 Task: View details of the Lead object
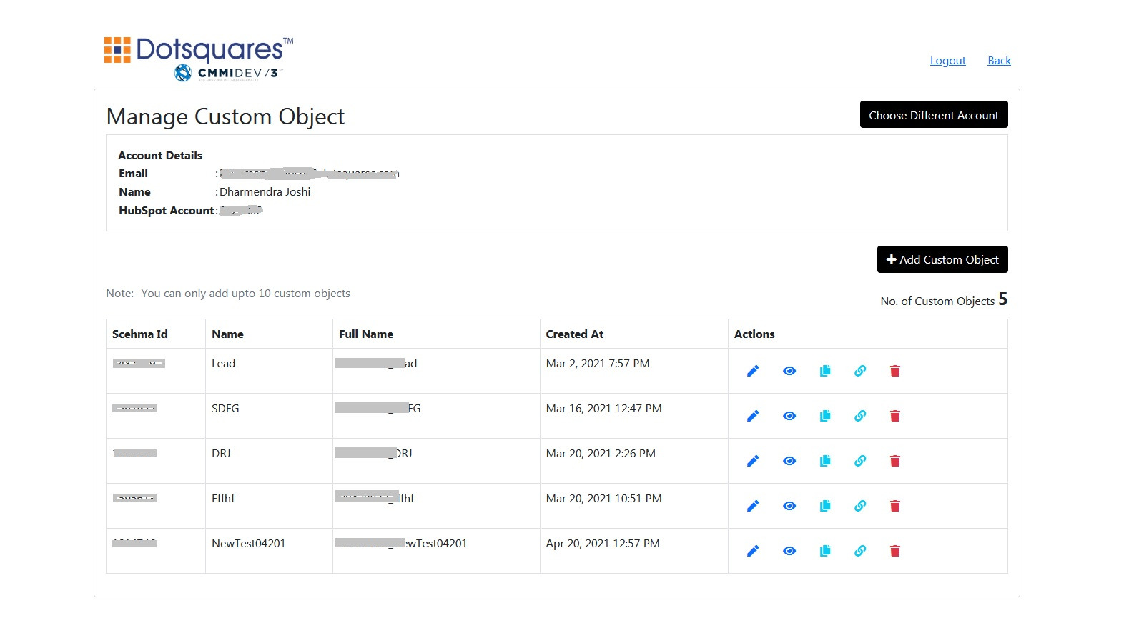pyautogui.click(x=789, y=370)
